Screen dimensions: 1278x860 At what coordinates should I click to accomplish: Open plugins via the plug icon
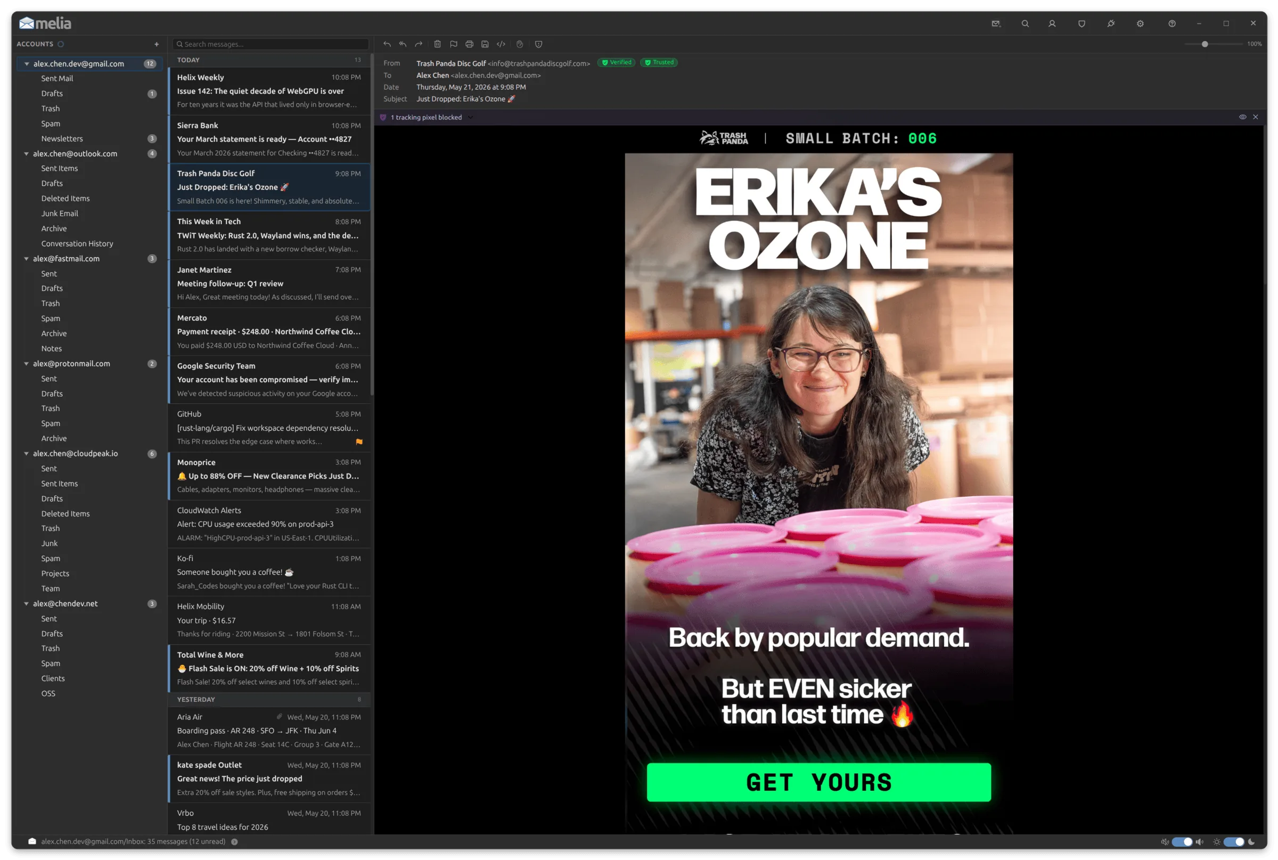(x=1111, y=23)
